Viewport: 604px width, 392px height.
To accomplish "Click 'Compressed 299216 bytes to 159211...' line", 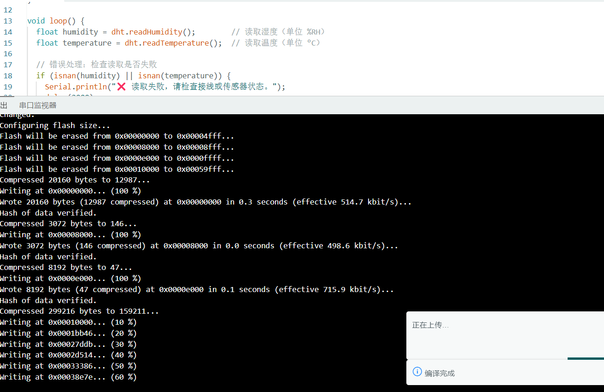I will pos(79,311).
